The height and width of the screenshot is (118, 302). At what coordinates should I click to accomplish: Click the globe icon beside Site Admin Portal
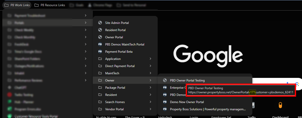(x=100, y=23)
